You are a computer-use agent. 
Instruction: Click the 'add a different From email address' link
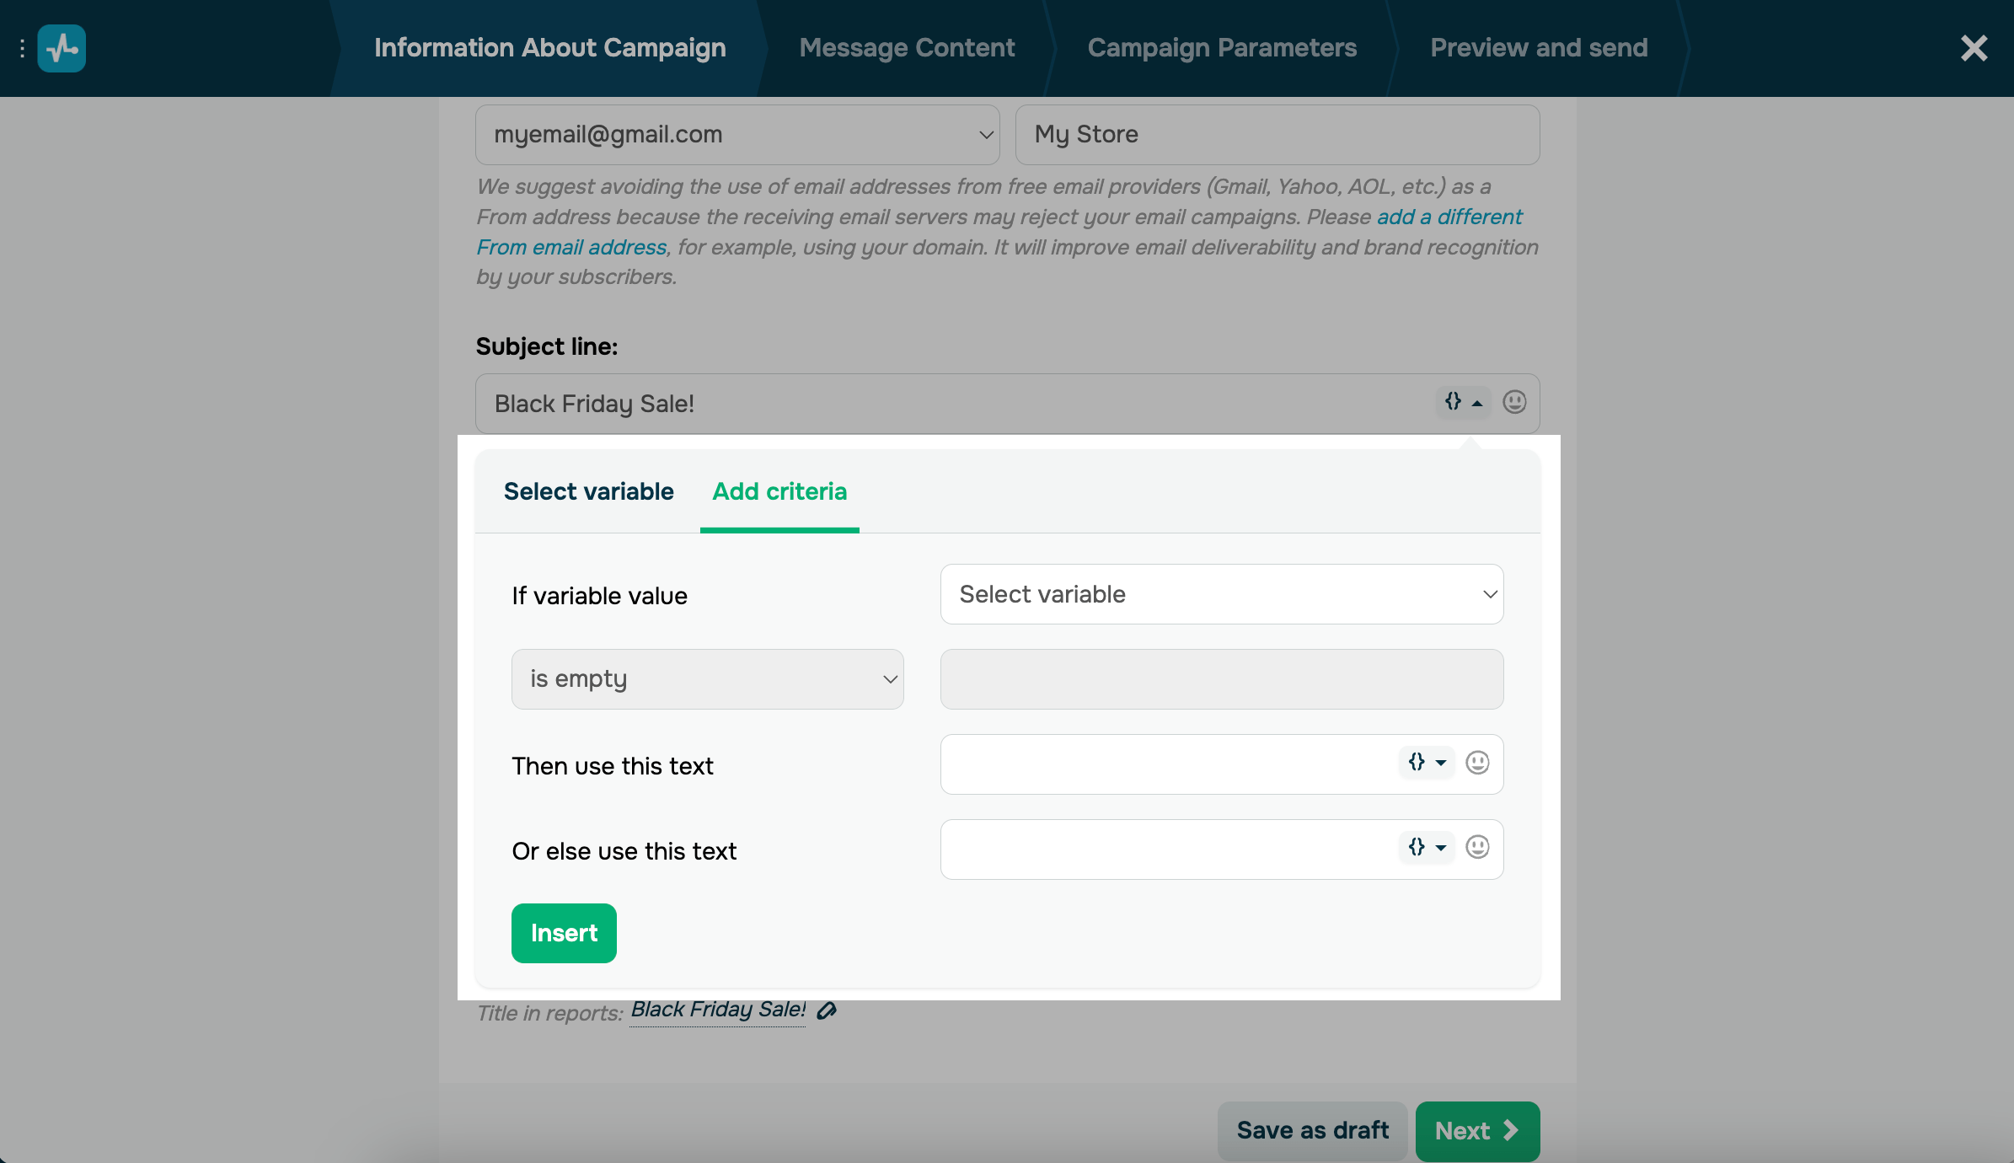tap(1449, 217)
